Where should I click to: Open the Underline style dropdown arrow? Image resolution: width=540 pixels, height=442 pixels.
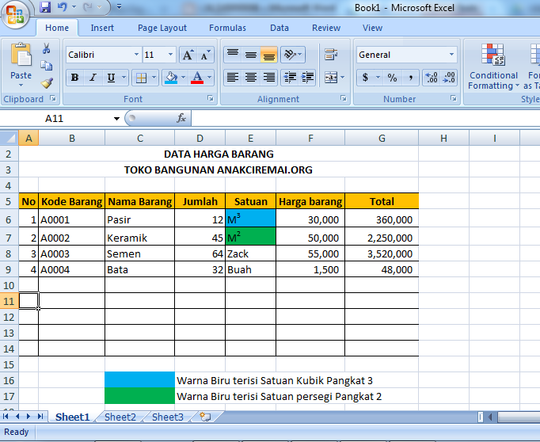click(124, 78)
